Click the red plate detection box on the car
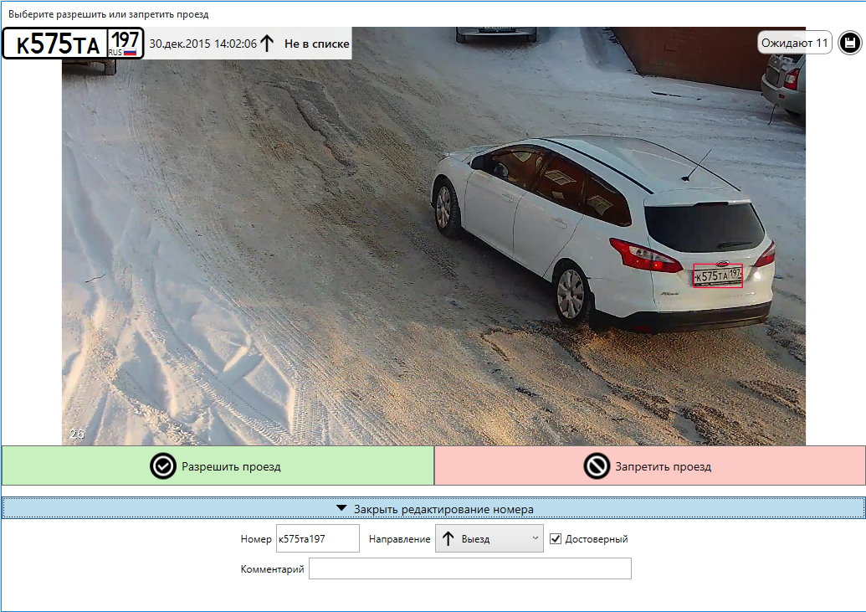The width and height of the screenshot is (866, 612). point(718,275)
